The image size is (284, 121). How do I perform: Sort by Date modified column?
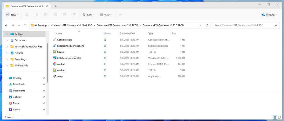click(x=127, y=34)
